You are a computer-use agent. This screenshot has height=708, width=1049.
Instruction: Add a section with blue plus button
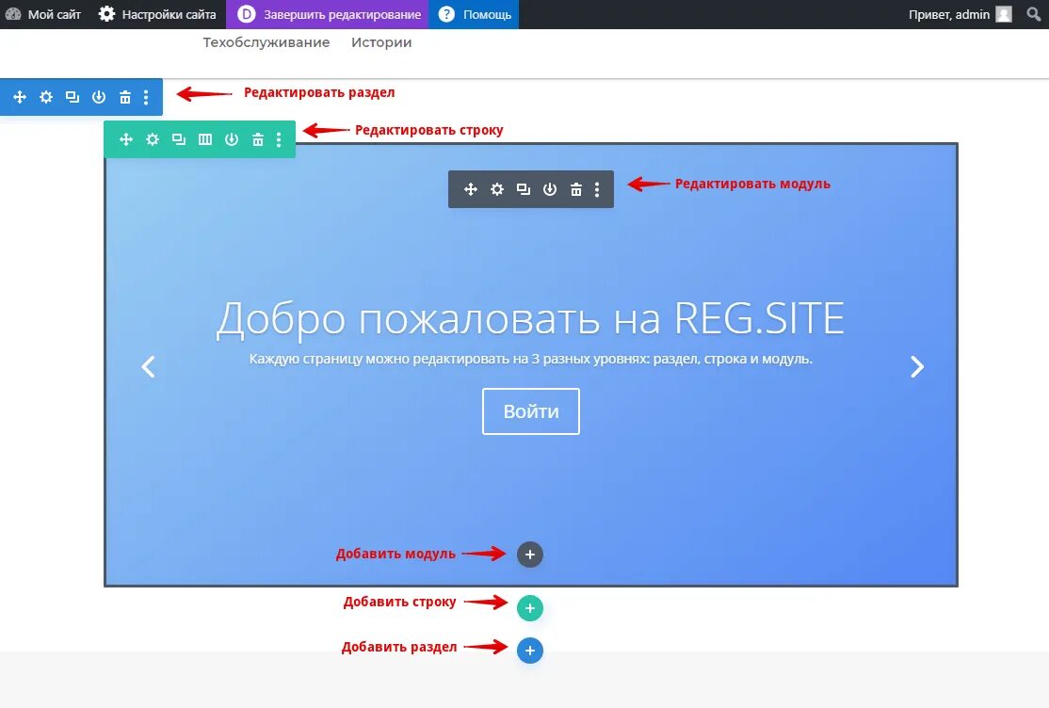coord(530,651)
